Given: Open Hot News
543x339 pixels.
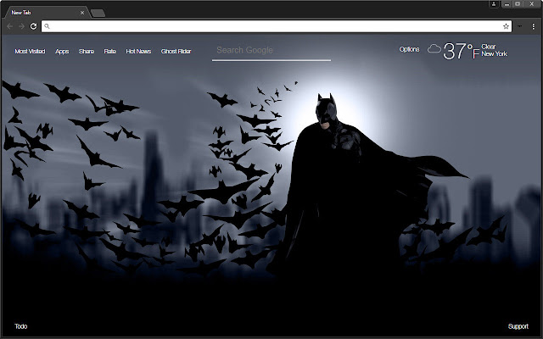Looking at the screenshot, I should (138, 51).
